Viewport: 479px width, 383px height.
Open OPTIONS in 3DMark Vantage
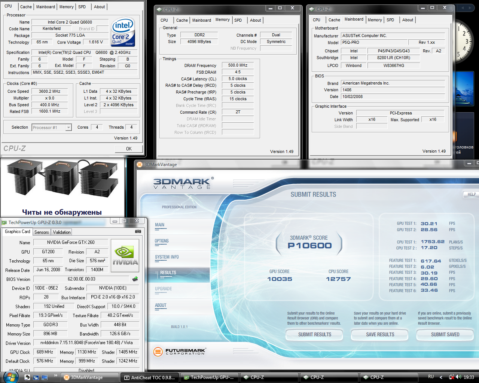pos(162,241)
